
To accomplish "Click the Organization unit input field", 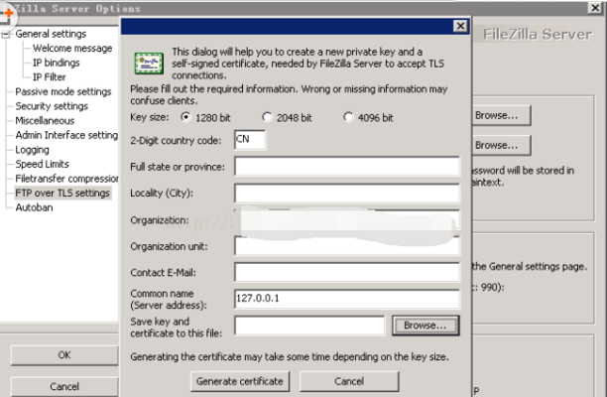I will (347, 246).
